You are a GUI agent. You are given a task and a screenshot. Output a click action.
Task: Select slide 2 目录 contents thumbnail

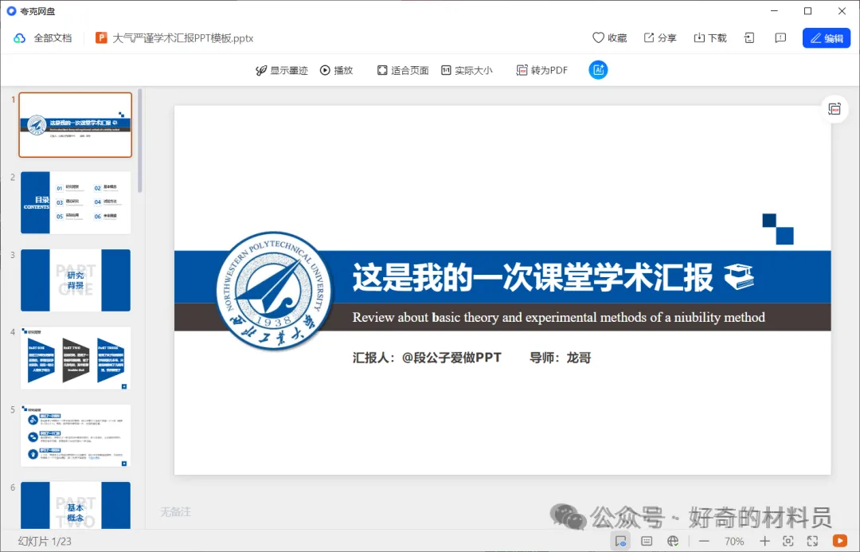[x=76, y=202]
